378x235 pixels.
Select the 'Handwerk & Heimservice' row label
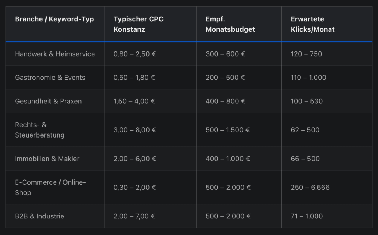click(55, 54)
